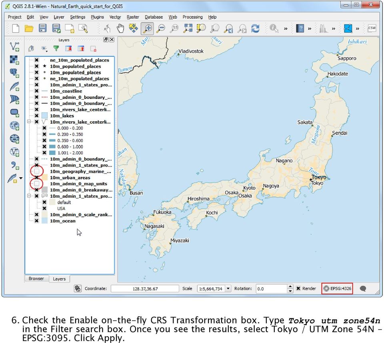Expand overflow chevron before CSW icon
The image size is (384, 343).
pos(357,29)
